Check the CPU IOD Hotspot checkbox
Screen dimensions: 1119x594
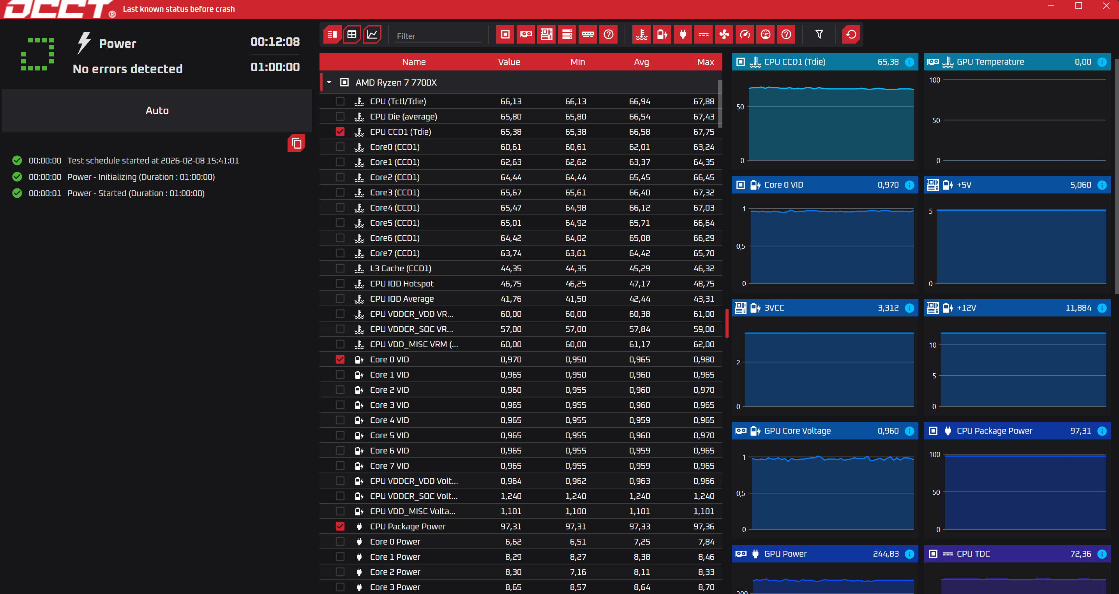340,283
